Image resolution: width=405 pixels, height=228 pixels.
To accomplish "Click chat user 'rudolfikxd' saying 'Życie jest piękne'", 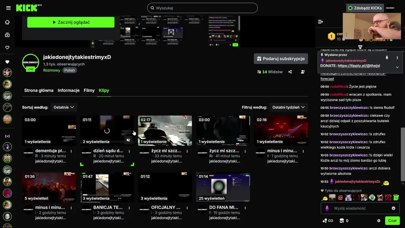I will [x=338, y=86].
